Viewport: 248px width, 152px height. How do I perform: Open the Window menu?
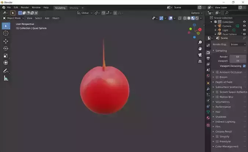click(36, 7)
